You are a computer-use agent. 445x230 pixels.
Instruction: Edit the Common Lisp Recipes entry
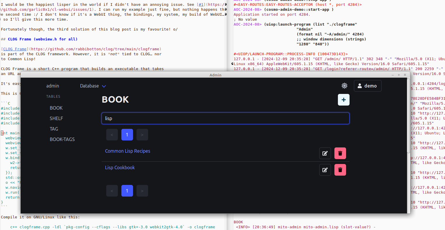325,153
